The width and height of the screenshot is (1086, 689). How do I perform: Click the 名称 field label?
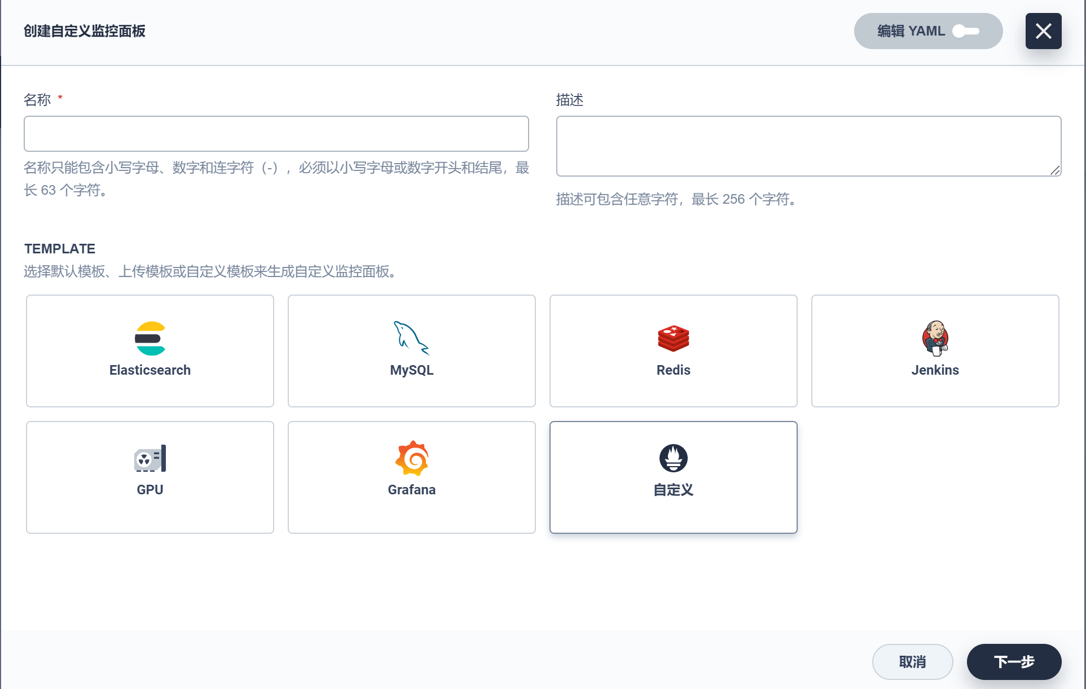(37, 100)
